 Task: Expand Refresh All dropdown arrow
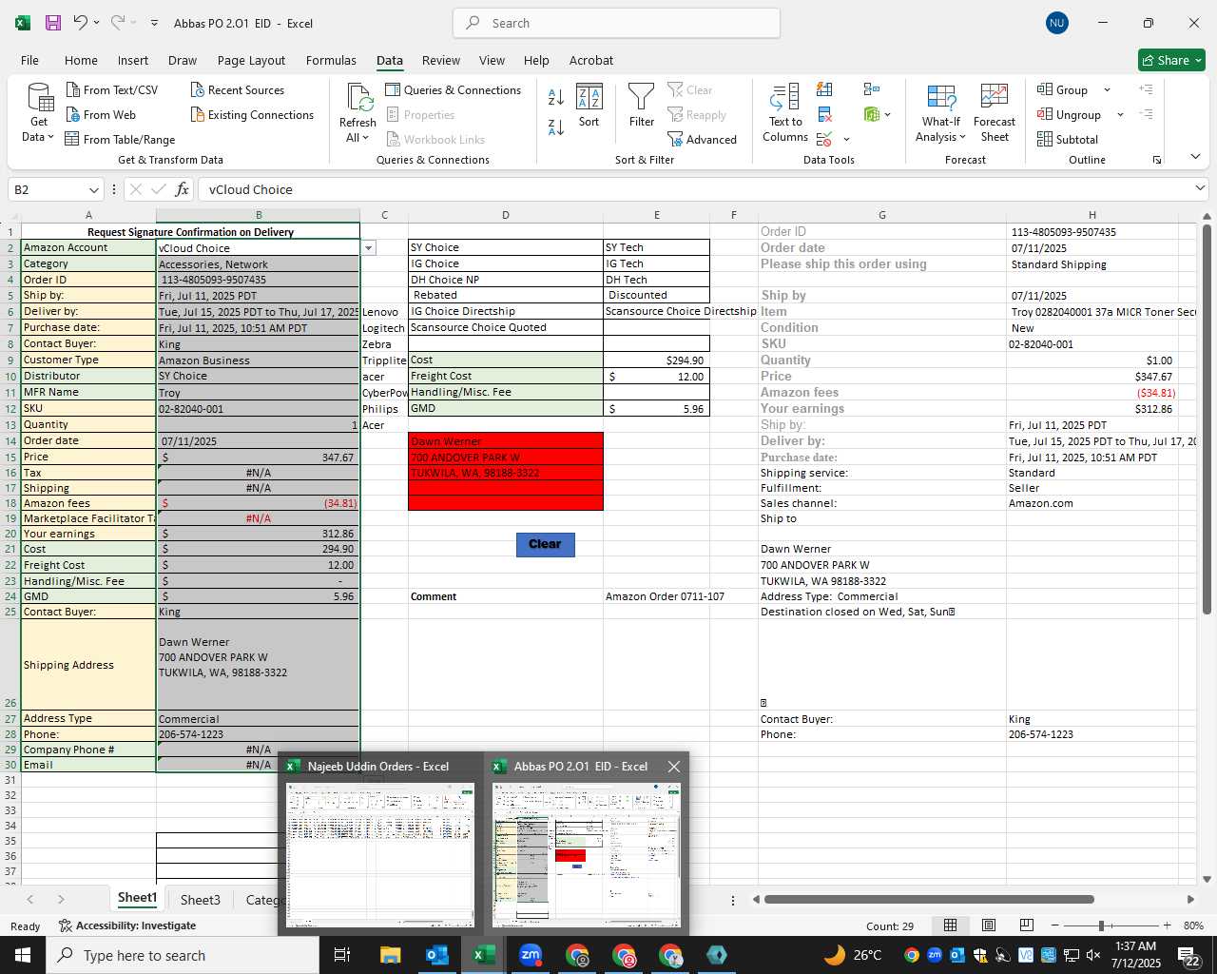tap(365, 138)
